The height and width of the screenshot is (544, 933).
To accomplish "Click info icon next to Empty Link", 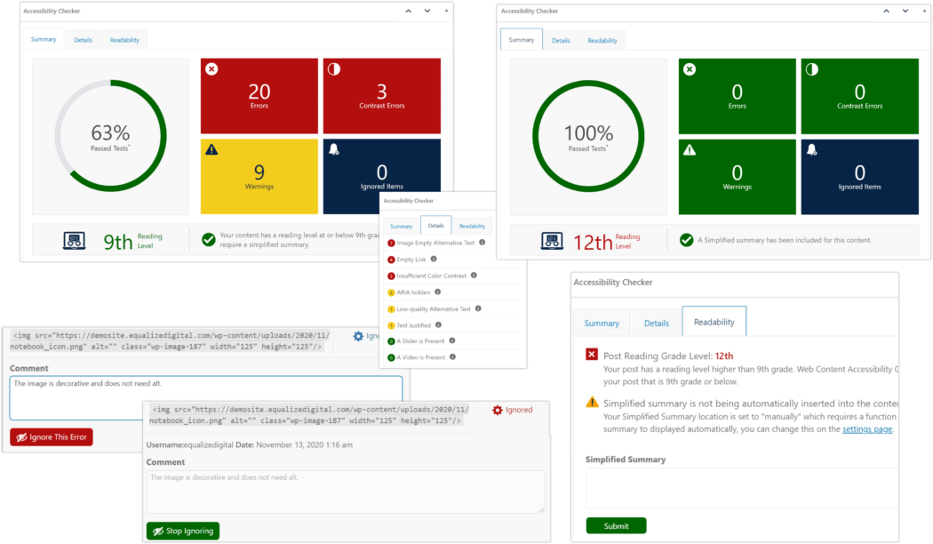I will click(x=434, y=259).
